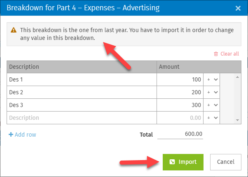Click the Add row link
Viewport: 248px width, 177px height.
pos(25,135)
